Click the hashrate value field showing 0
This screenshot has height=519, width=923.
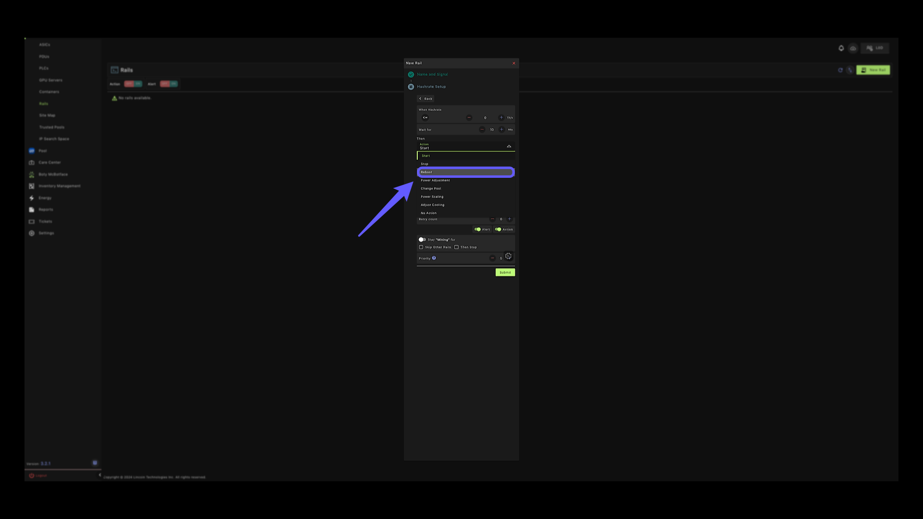pyautogui.click(x=485, y=118)
